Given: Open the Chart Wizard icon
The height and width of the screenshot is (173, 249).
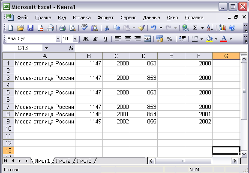Looking at the screenshot, I should (222, 28).
